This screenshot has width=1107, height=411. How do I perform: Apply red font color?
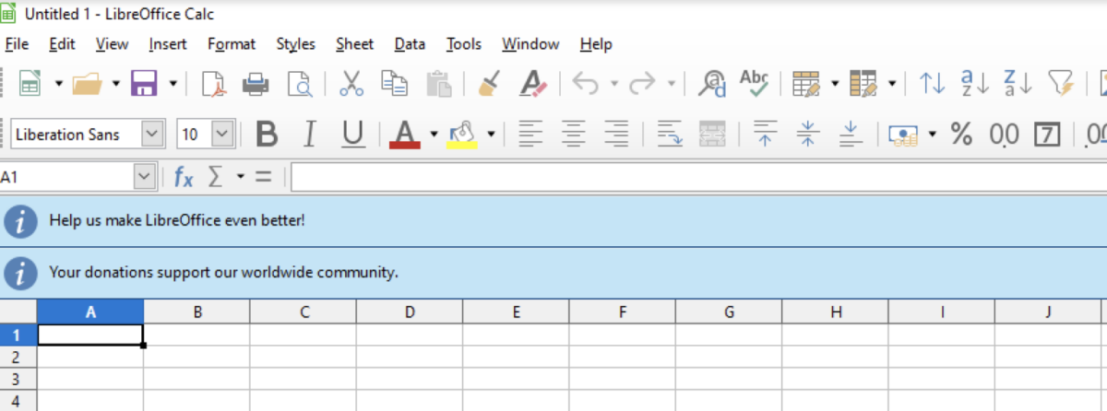405,135
